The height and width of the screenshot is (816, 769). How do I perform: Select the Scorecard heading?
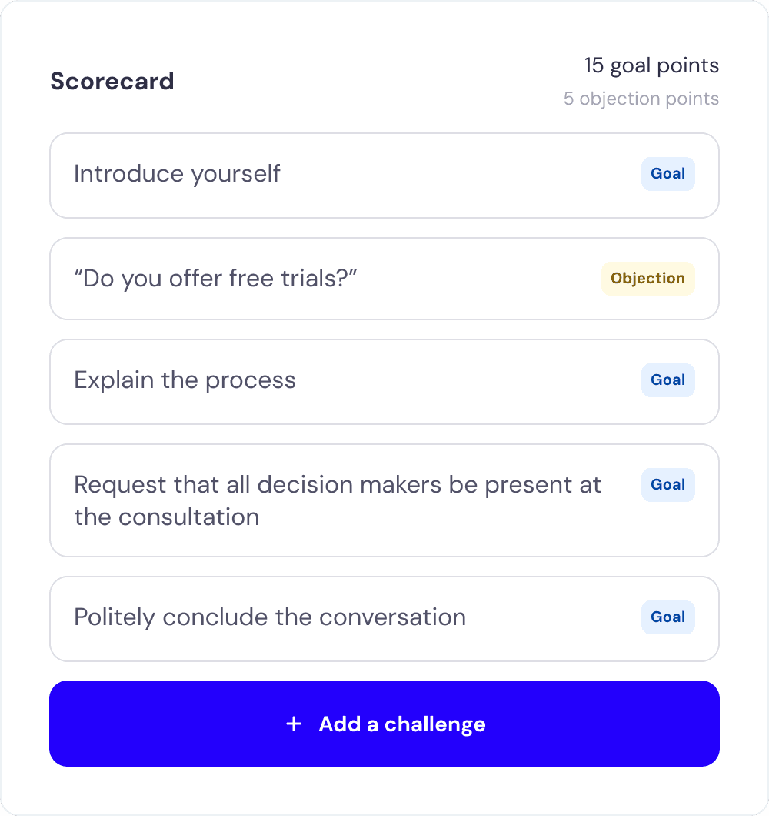pos(112,81)
